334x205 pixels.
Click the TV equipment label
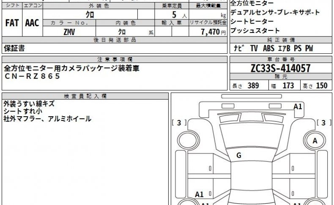pos(254,48)
